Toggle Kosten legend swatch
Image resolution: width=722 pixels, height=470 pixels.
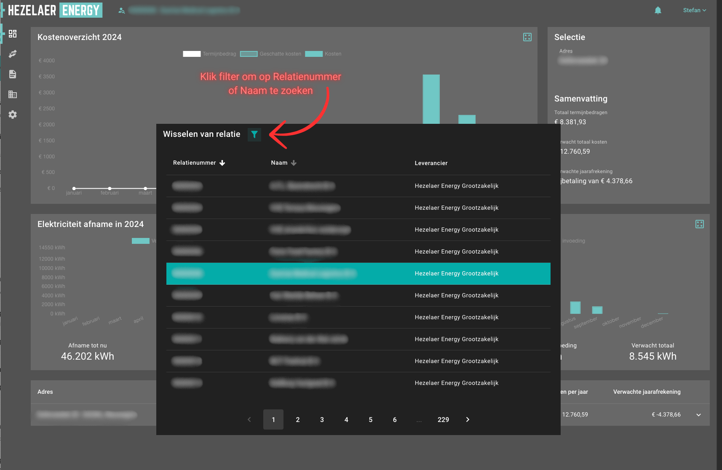coord(314,54)
